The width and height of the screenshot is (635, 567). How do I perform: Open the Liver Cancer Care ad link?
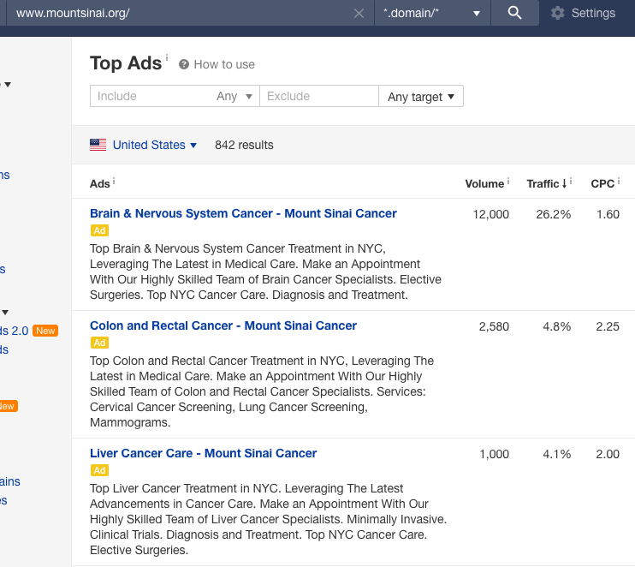(204, 453)
